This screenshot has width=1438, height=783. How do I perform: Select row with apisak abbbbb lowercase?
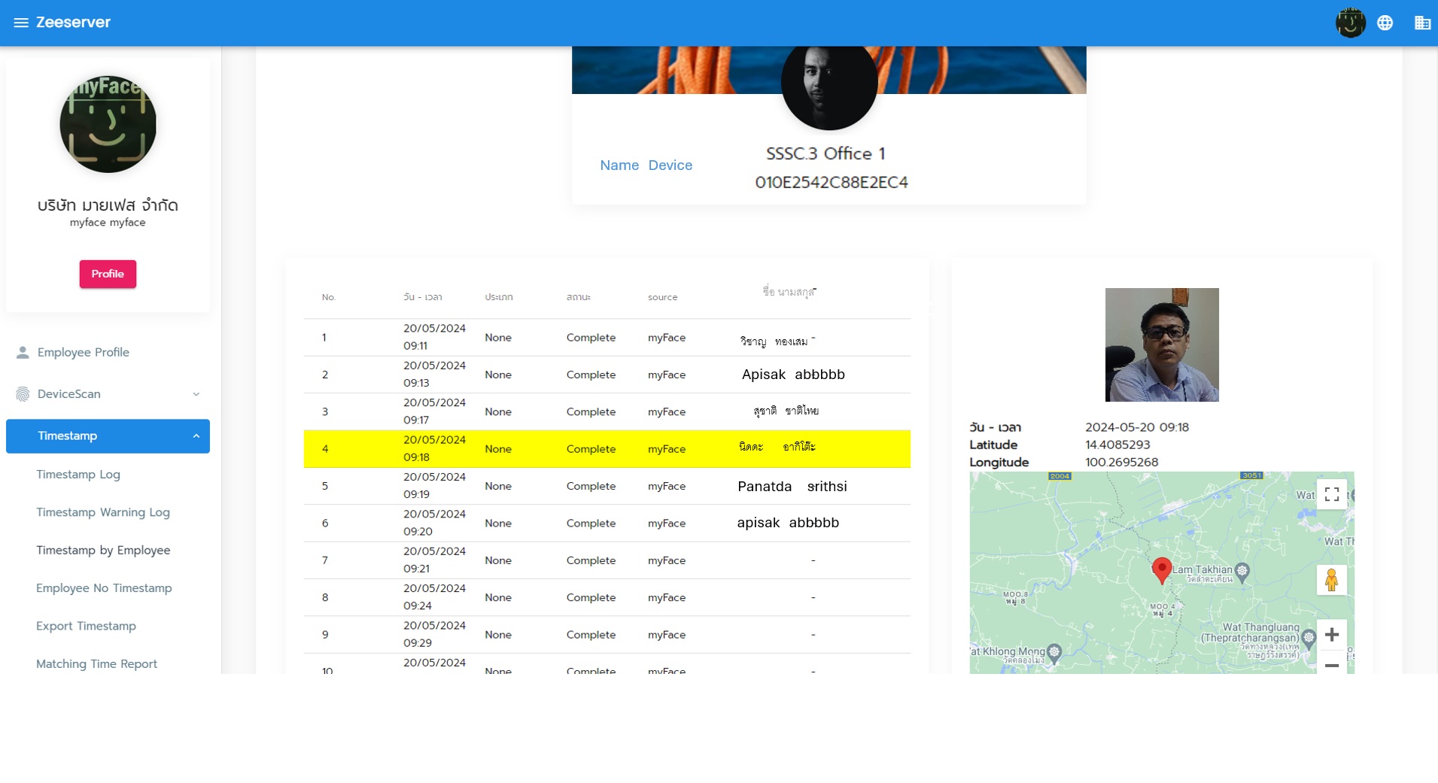coord(607,524)
